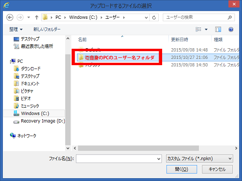Change view with the view-mode icon
The image size is (242, 181).
(x=198, y=29)
